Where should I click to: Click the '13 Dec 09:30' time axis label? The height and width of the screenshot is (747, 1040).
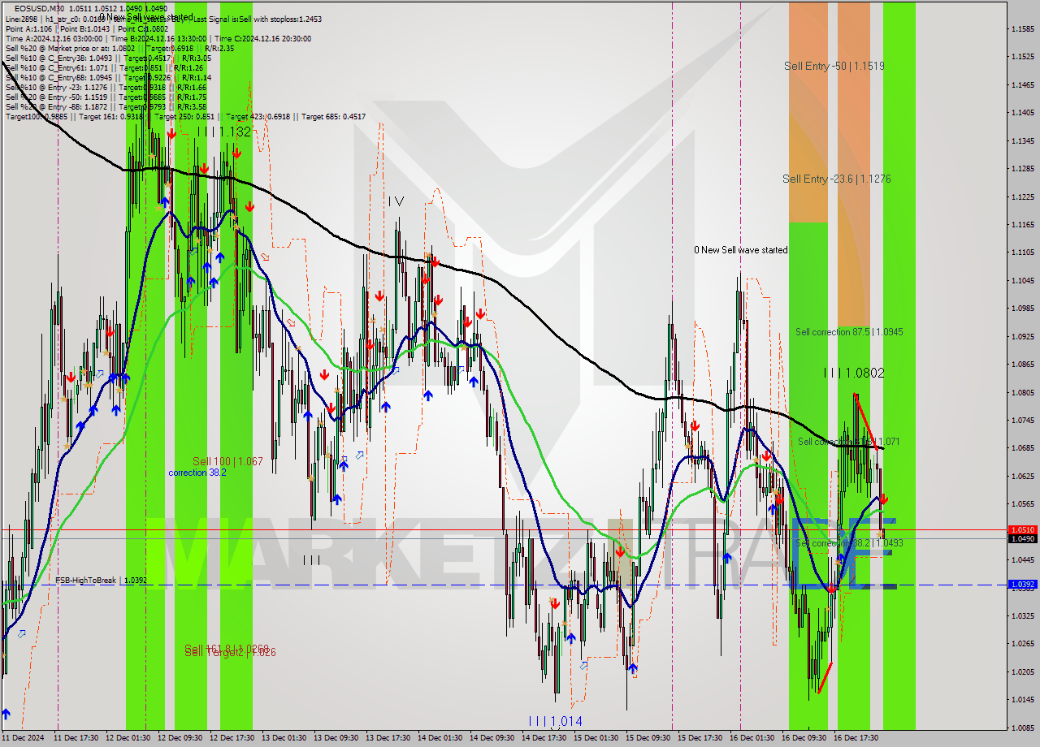pos(336,738)
